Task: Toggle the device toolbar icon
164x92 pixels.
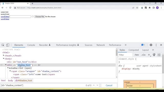Action: point(8,45)
